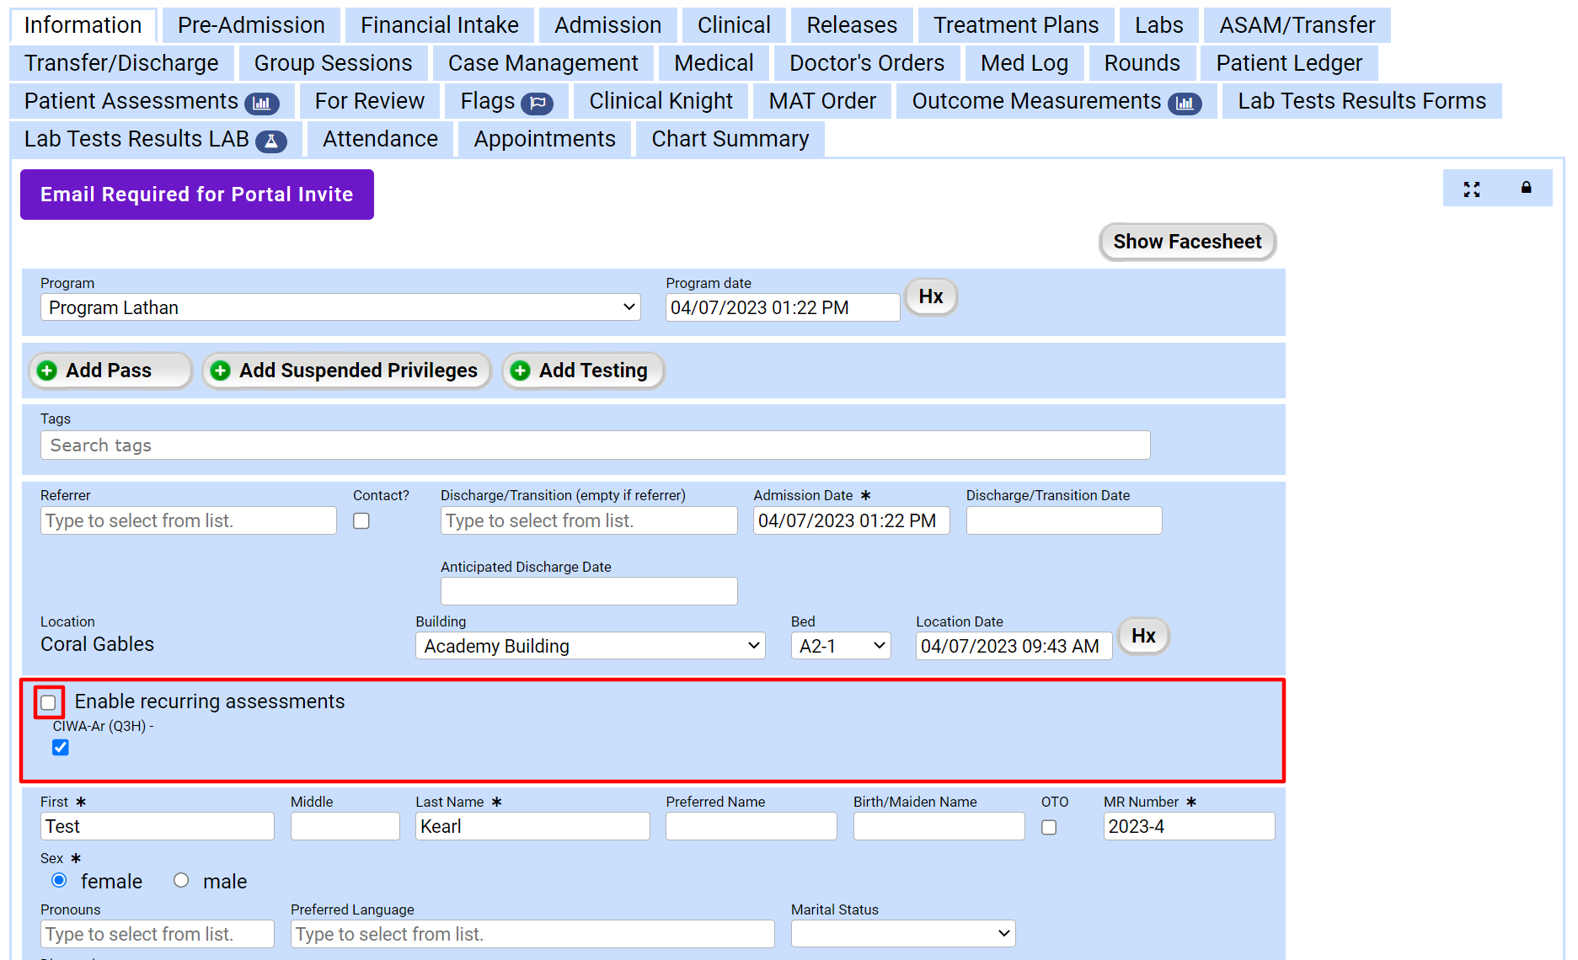Click the Hx button next to Program date
This screenshot has height=960, width=1578.
(x=930, y=297)
